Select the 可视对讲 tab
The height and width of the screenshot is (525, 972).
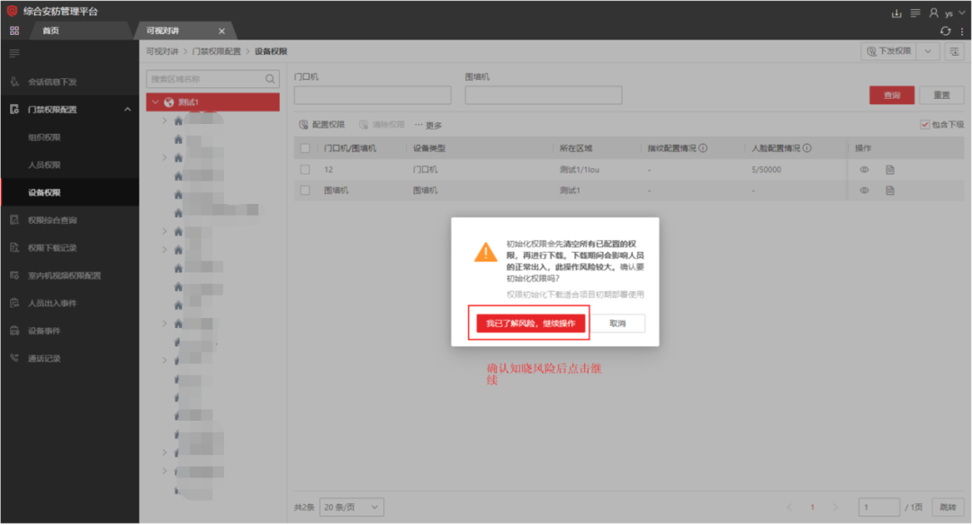(x=162, y=31)
